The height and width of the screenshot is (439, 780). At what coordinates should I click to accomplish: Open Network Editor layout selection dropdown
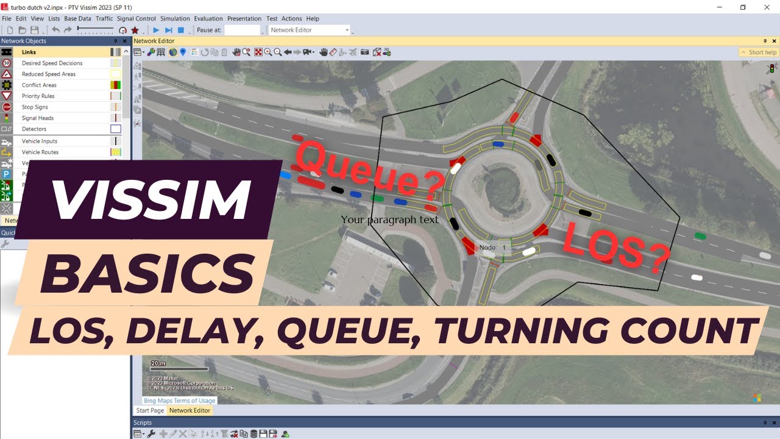139,52
